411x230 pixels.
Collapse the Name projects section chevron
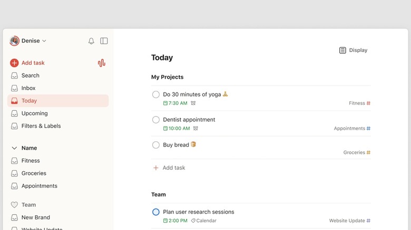point(14,148)
